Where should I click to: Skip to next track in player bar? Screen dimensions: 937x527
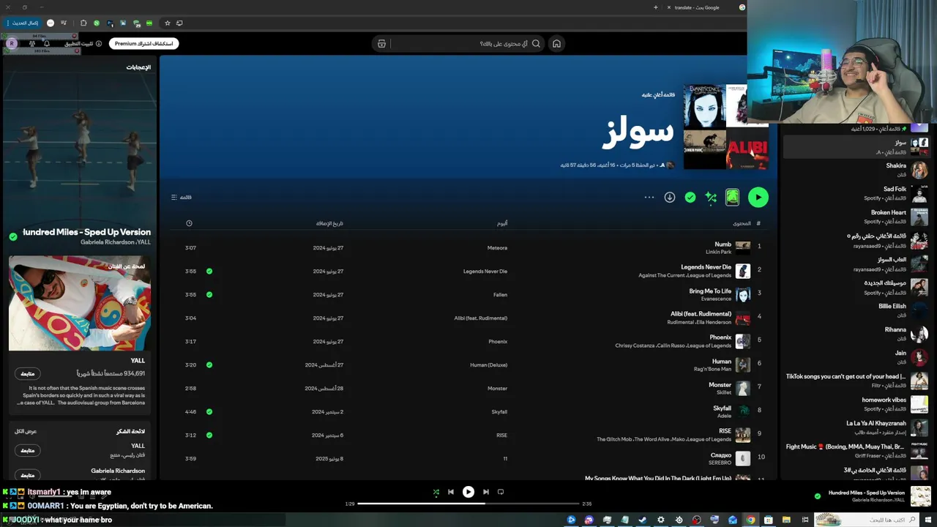(485, 492)
